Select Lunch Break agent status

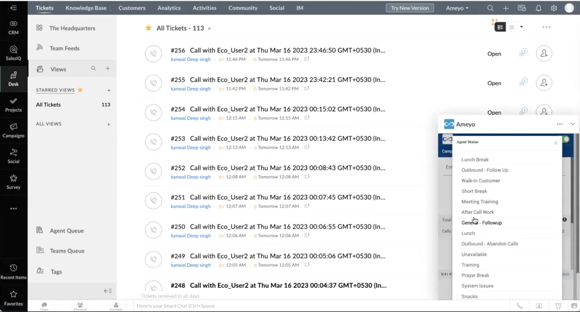point(475,160)
